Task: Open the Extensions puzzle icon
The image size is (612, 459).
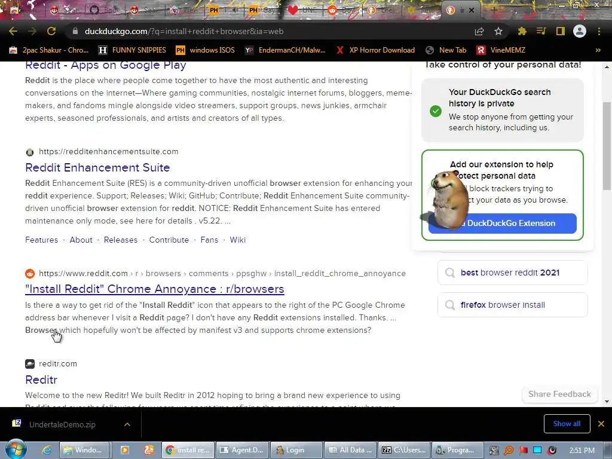Action: [522, 31]
